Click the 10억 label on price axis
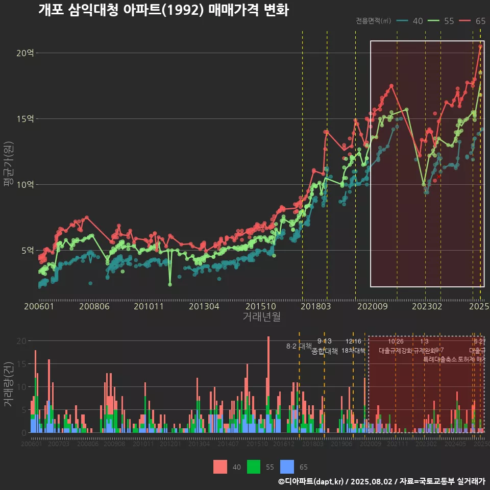The image size is (490, 490). (25, 184)
